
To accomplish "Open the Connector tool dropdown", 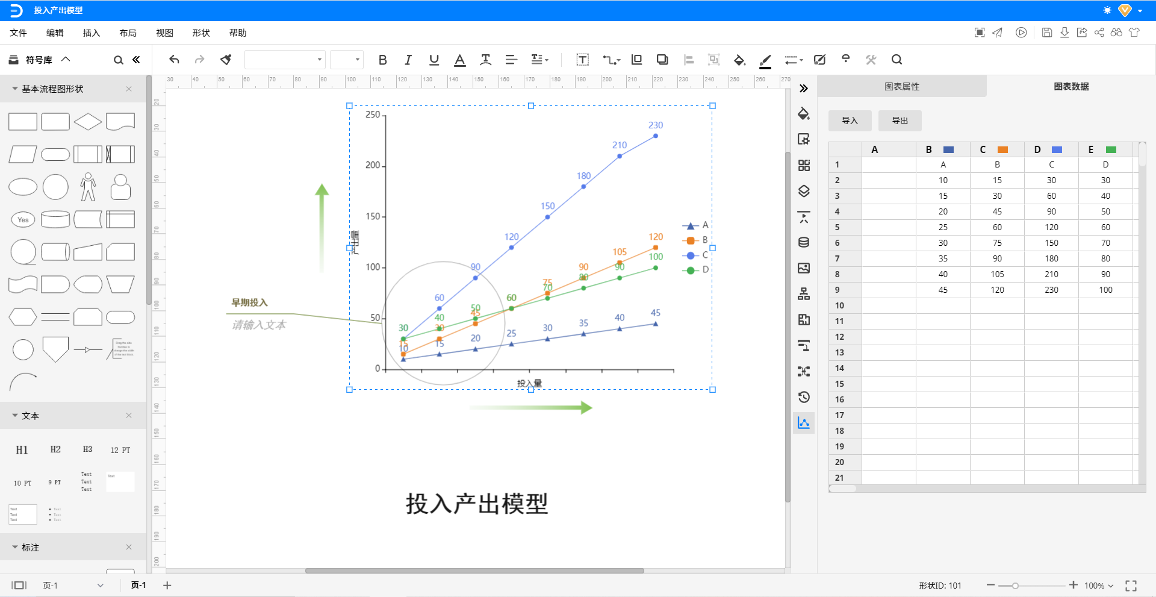I will point(611,60).
